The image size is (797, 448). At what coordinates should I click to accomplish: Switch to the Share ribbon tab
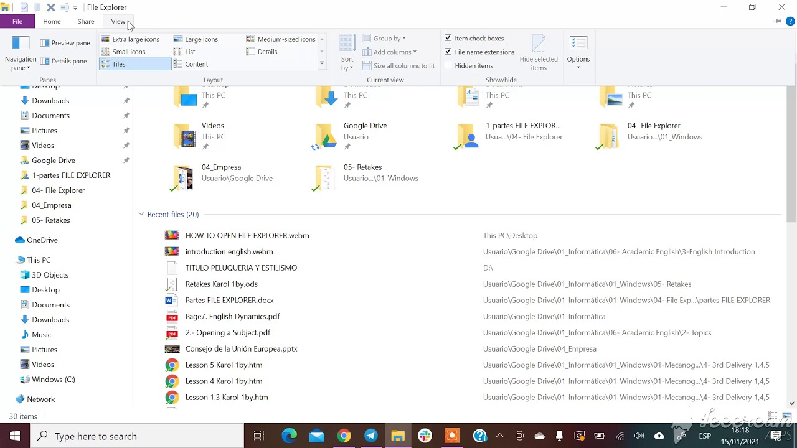click(86, 21)
